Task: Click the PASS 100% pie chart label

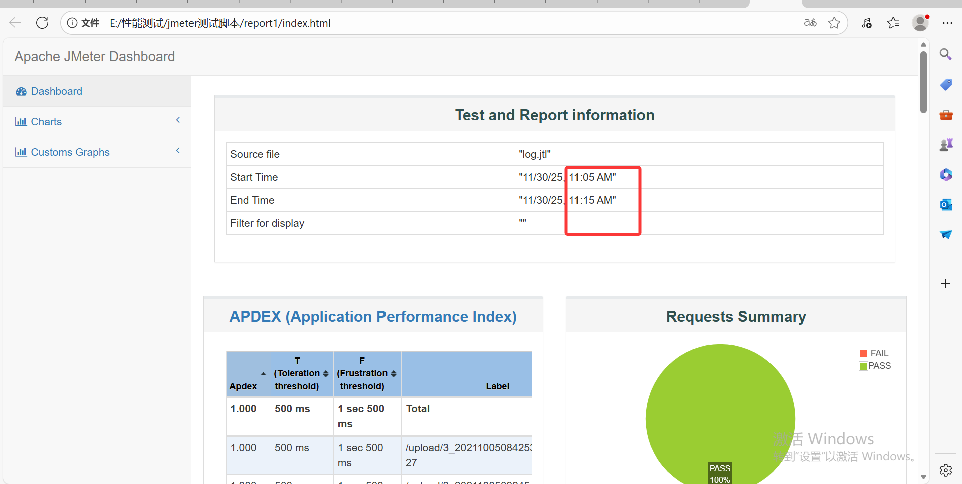Action: pyautogui.click(x=720, y=473)
